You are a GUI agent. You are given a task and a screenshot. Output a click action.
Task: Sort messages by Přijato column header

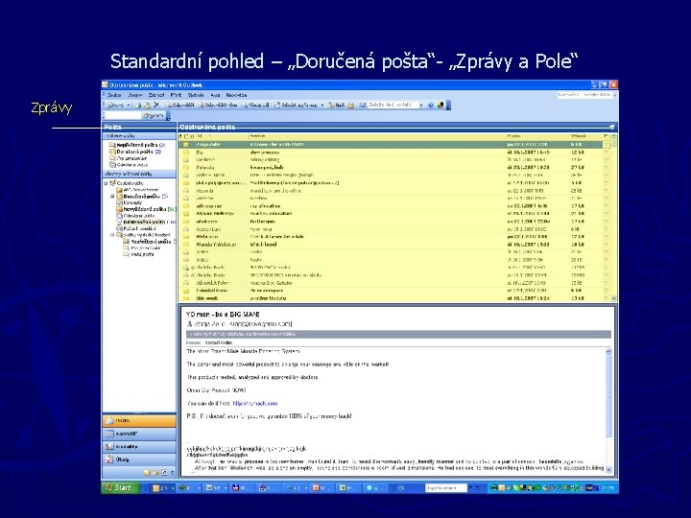pos(537,136)
